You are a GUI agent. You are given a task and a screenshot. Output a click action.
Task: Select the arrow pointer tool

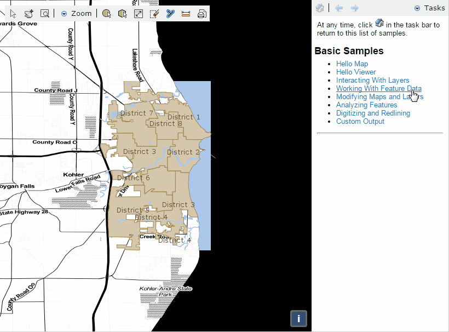pyautogui.click(x=12, y=13)
